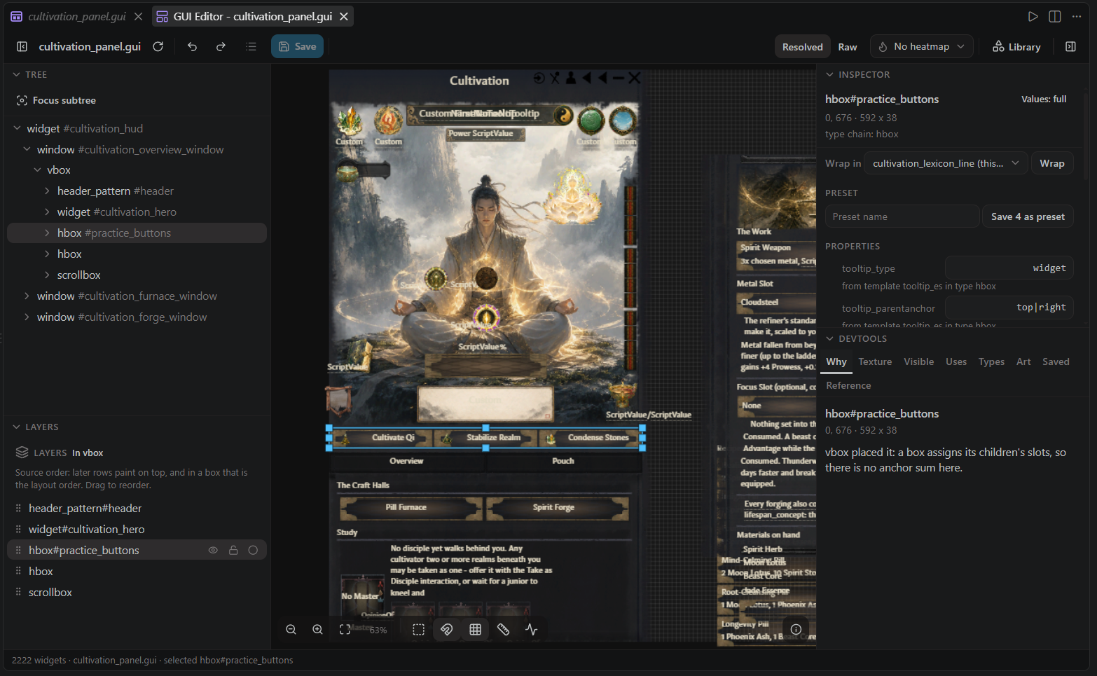This screenshot has height=676, width=1097.
Task: Switch to the Art devtools tab
Action: pyautogui.click(x=1023, y=361)
